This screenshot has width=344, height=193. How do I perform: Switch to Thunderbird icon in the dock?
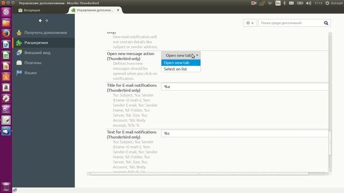[x=6, y=131]
